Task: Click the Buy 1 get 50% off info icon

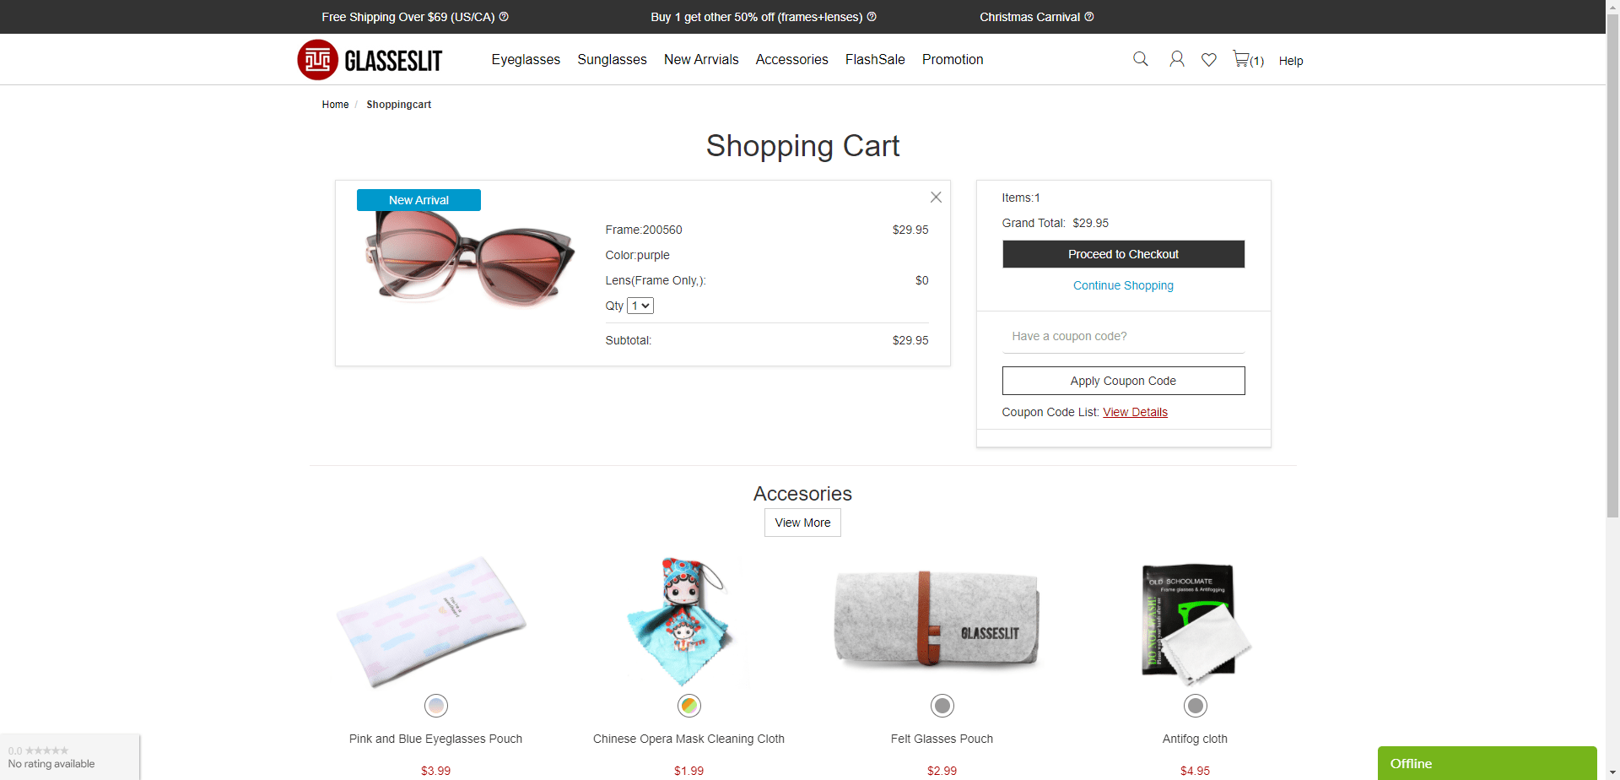Action: [872, 17]
